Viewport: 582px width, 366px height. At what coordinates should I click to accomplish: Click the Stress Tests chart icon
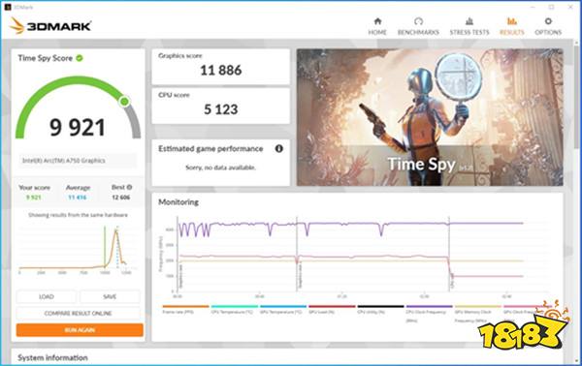coord(469,21)
